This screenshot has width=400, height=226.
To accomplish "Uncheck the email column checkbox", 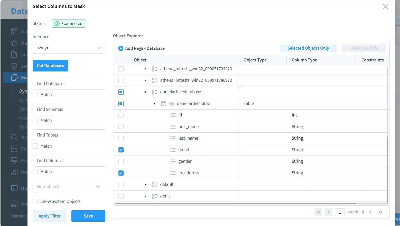I will (x=121, y=150).
